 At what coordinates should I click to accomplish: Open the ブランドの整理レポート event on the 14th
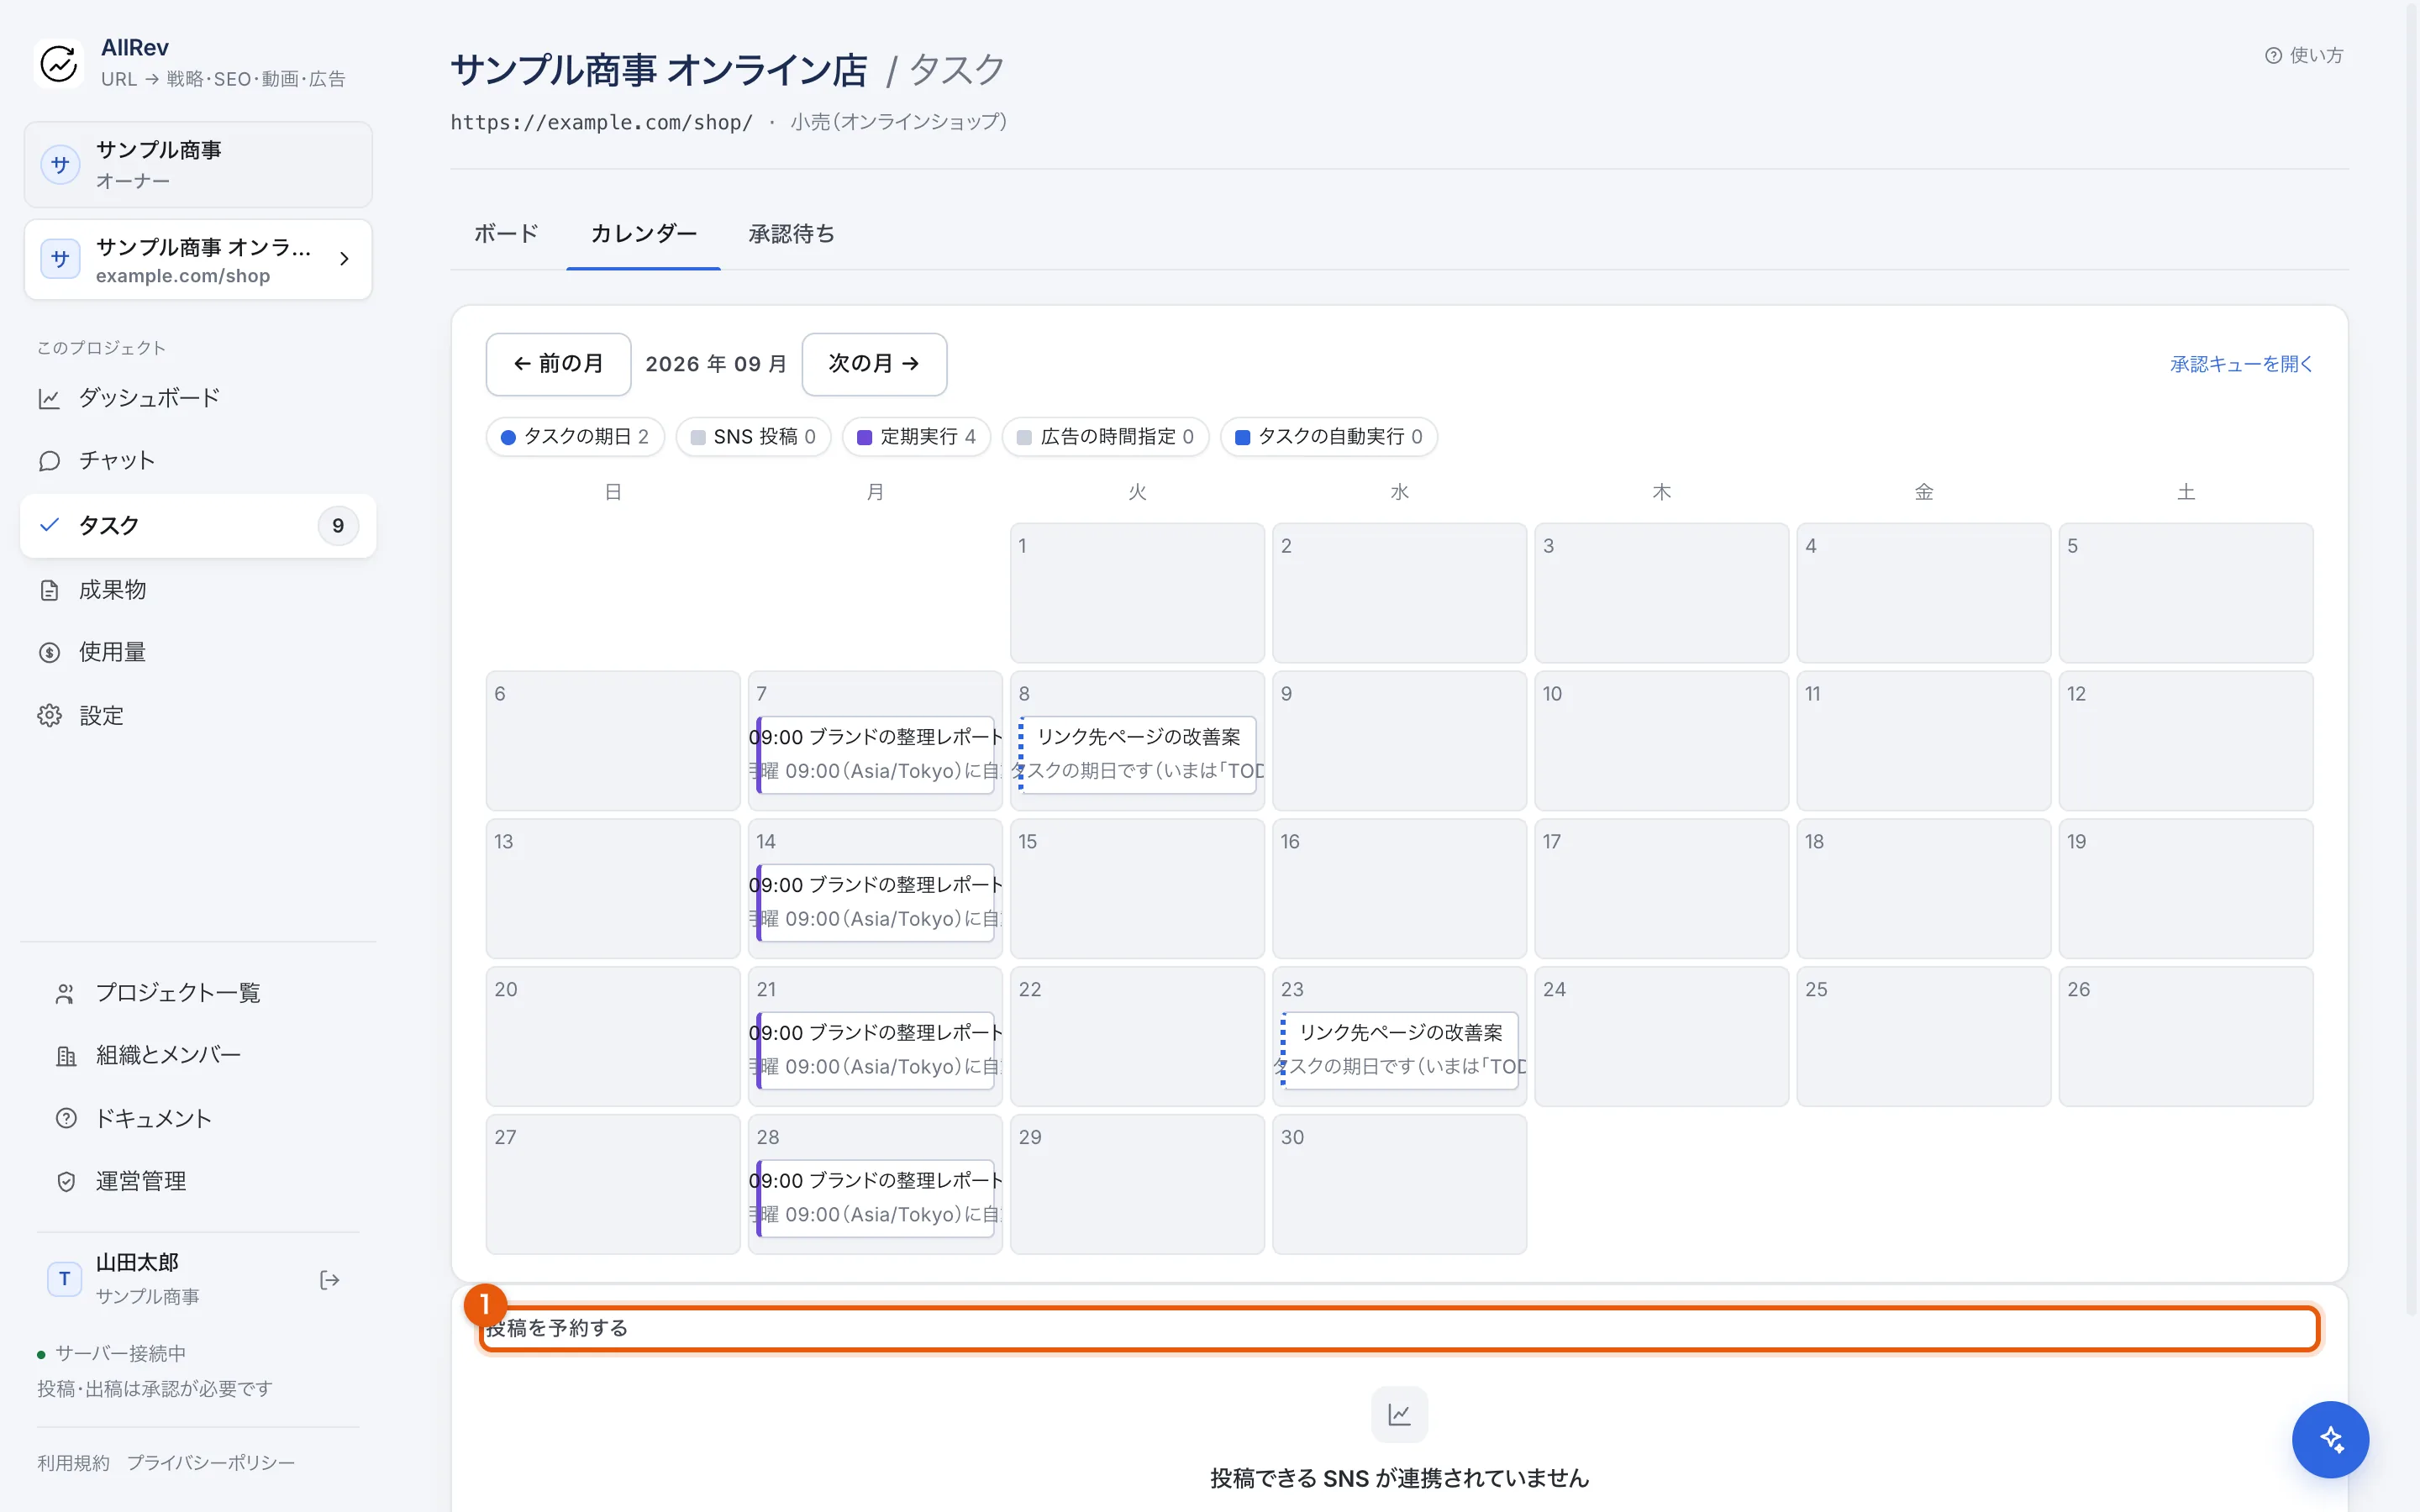[x=875, y=902]
